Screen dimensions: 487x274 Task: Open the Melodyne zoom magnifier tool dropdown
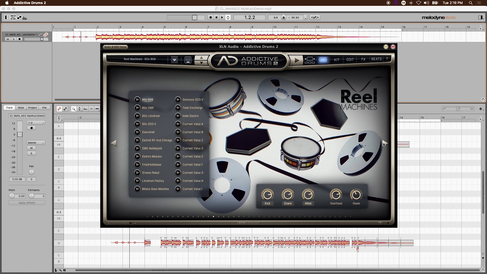[x=74, y=109]
